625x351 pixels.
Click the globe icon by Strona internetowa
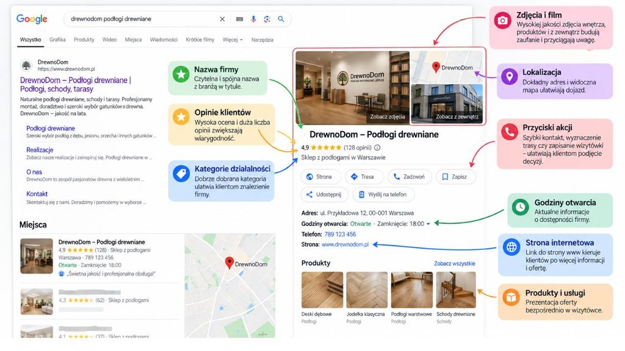511,247
